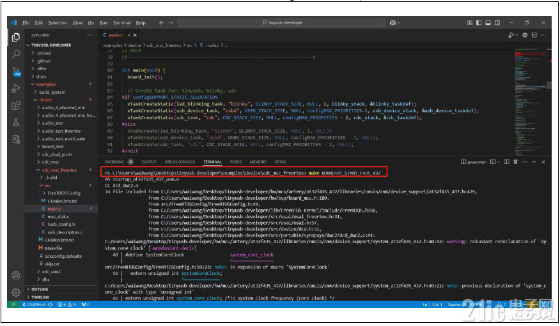This screenshot has width=560, height=326.
Task: Open the Run or Debug dropdown arrow
Action: [517, 35]
